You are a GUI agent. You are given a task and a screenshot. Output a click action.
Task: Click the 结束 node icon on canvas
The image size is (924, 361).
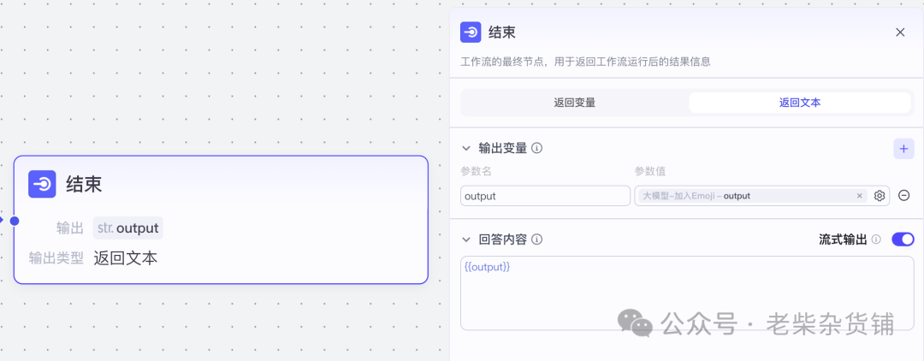coord(42,184)
